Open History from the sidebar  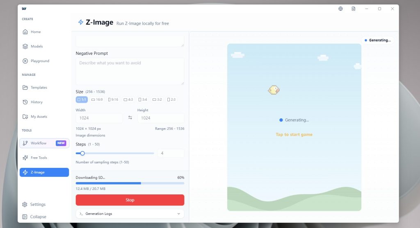tap(37, 102)
